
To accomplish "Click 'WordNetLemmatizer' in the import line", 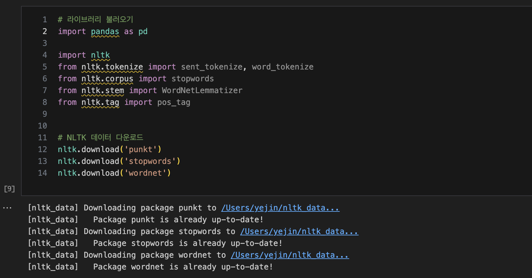I will 202,90.
